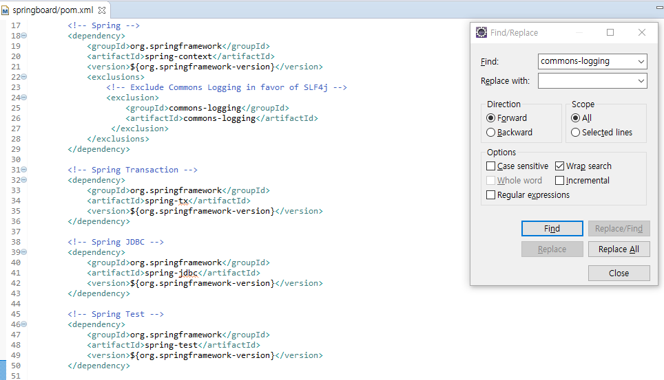Select the Backward direction radio button
This screenshot has height=380, width=664.
click(491, 133)
